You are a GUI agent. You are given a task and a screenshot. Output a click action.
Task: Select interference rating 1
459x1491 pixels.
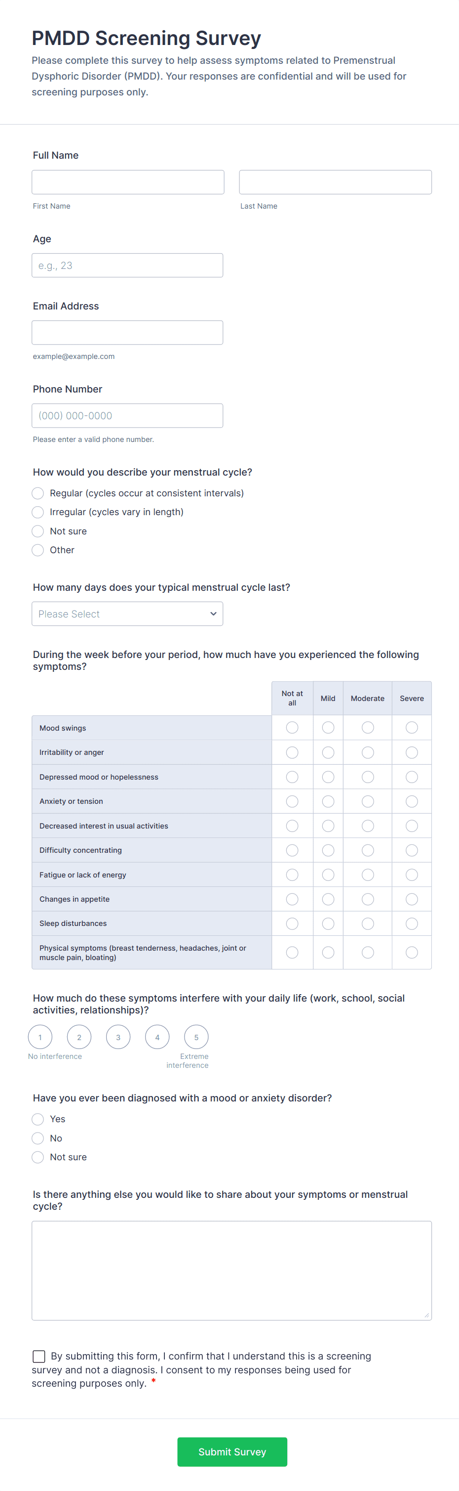(x=40, y=1037)
